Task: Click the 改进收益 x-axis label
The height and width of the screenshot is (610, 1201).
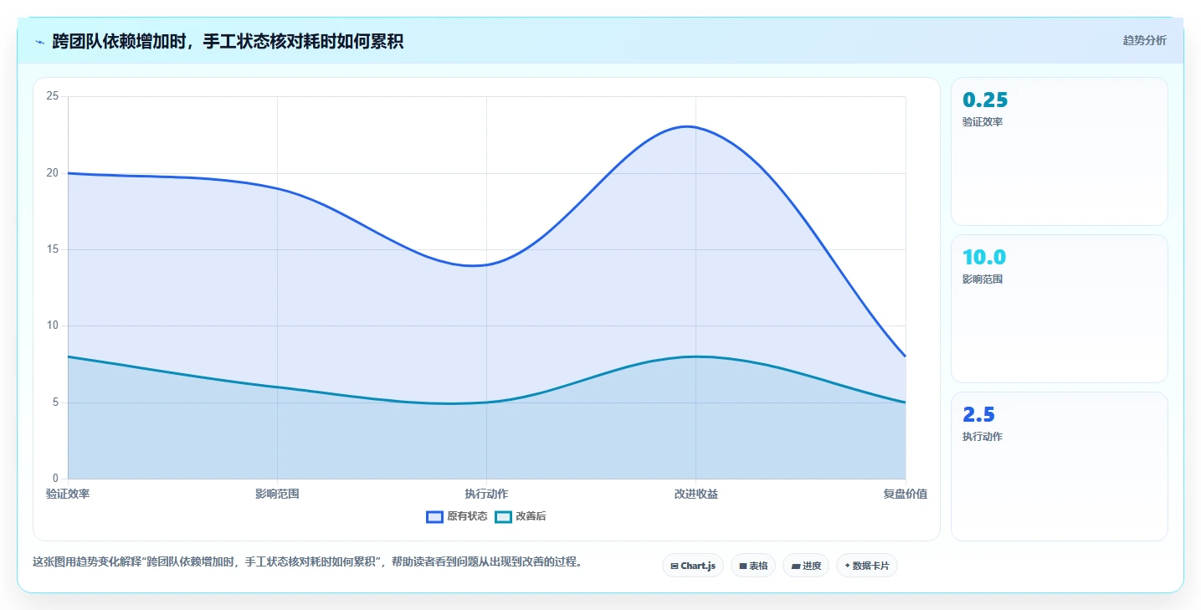Action: (695, 494)
